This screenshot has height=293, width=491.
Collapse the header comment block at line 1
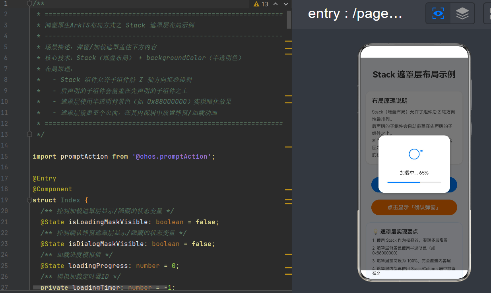[x=29, y=4]
